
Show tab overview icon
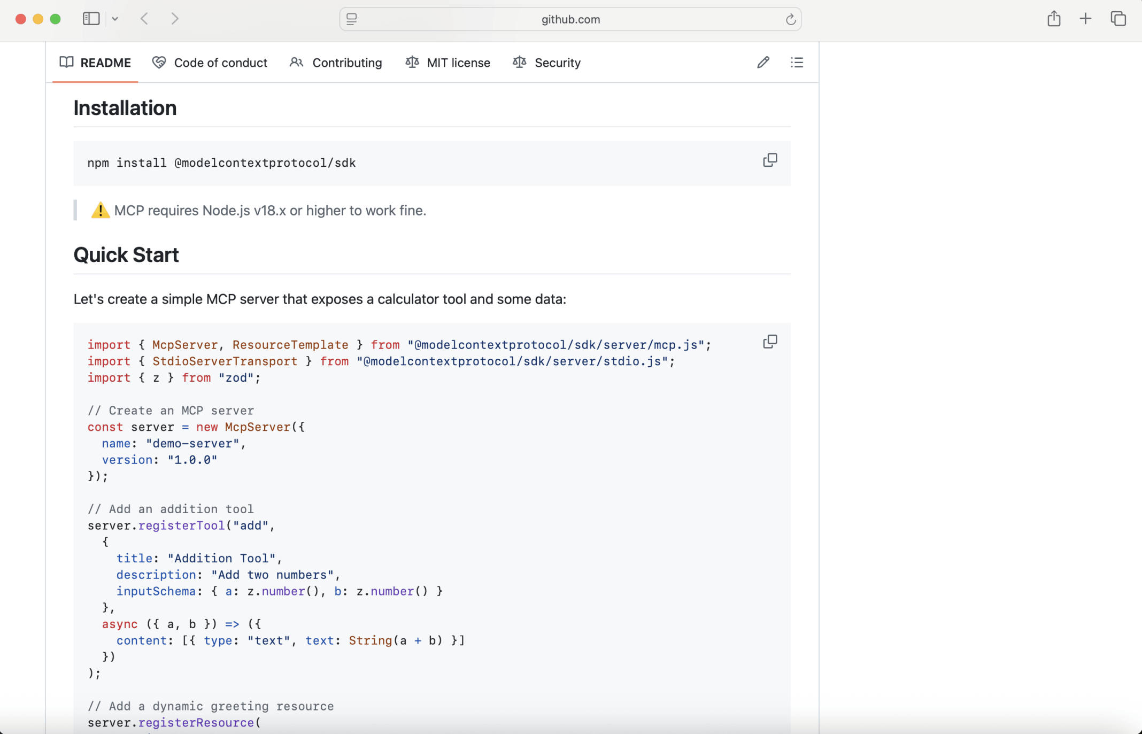1118,19
